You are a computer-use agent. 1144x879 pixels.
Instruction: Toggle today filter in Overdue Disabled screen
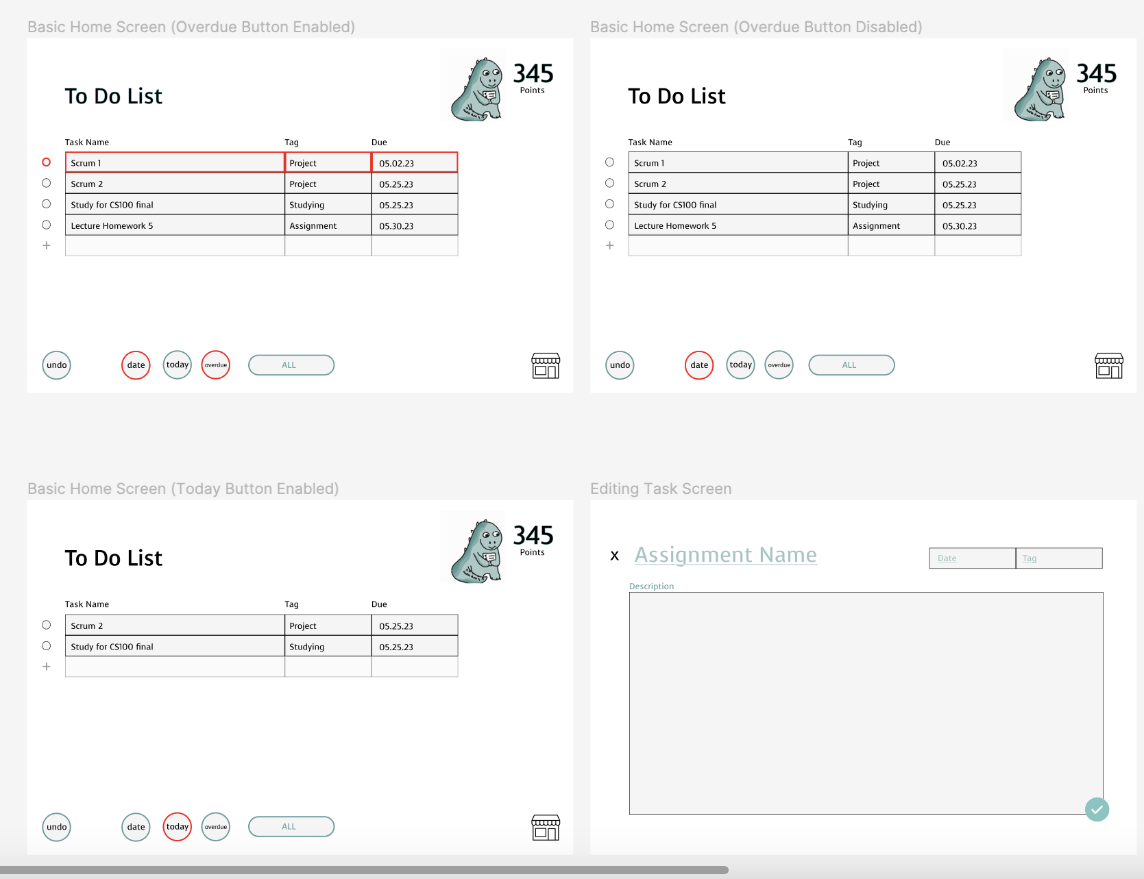click(x=741, y=365)
